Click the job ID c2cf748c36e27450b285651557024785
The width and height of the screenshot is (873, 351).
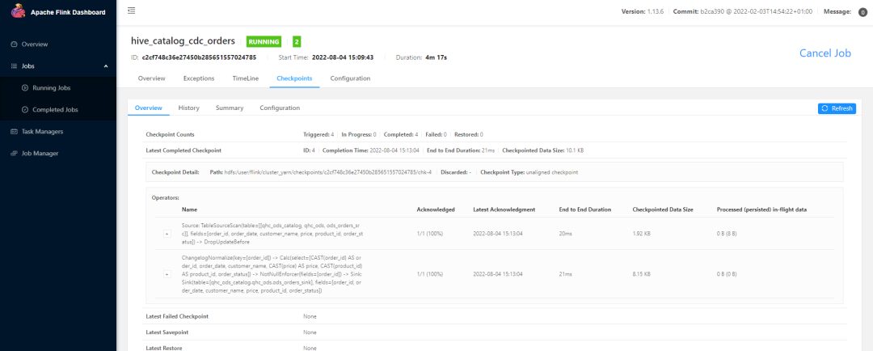(199, 57)
